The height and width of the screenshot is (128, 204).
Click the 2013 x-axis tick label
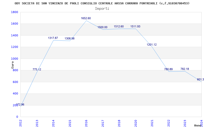tap(37, 123)
